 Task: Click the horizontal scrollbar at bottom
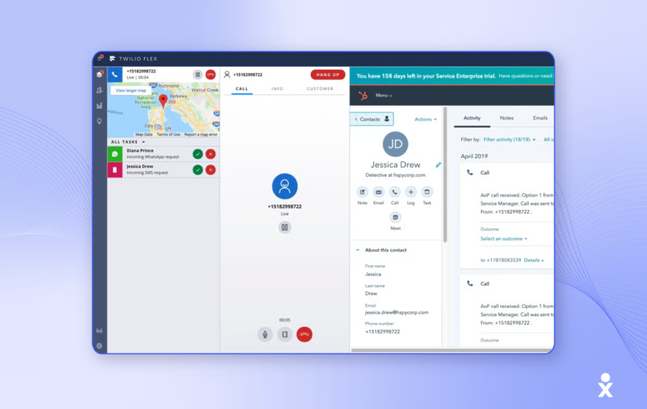point(452,350)
